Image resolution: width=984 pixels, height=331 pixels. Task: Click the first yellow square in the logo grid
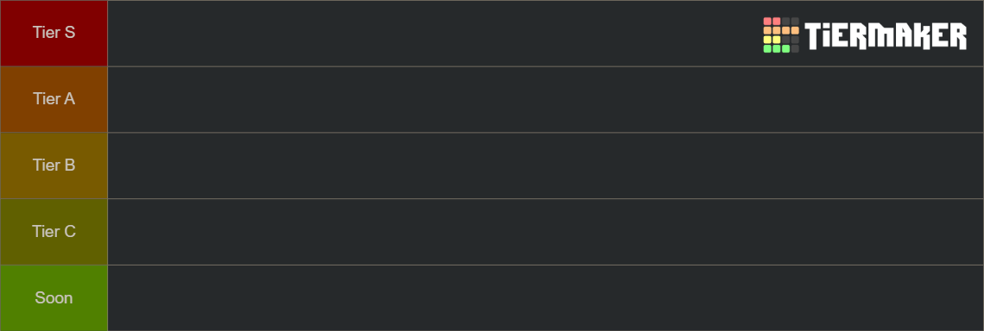click(x=767, y=40)
